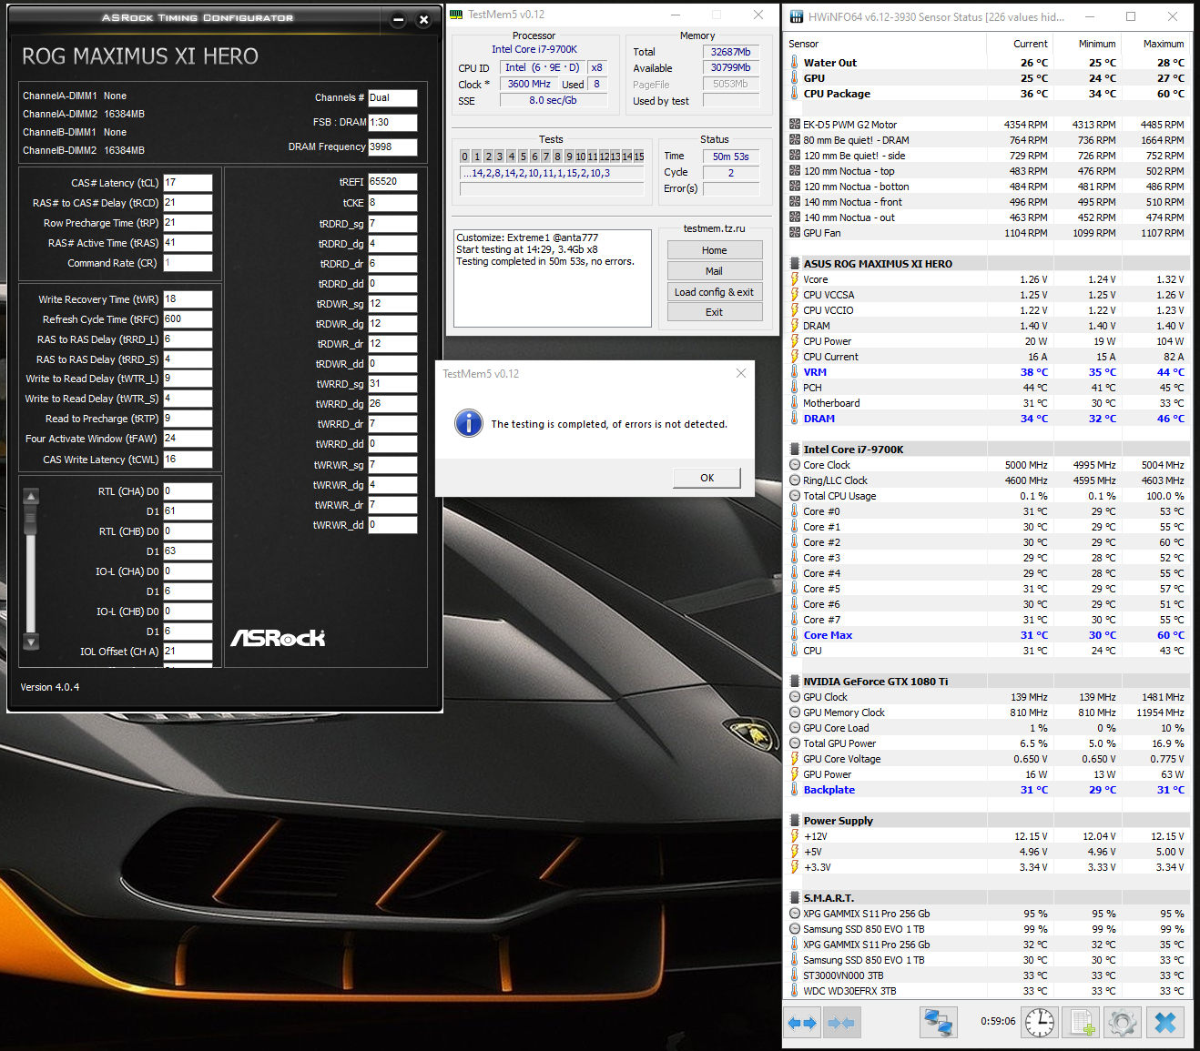Select the Samsung SSD 850 EVO 1 TB 99 % row
This screenshot has height=1051, width=1200.
(988, 929)
